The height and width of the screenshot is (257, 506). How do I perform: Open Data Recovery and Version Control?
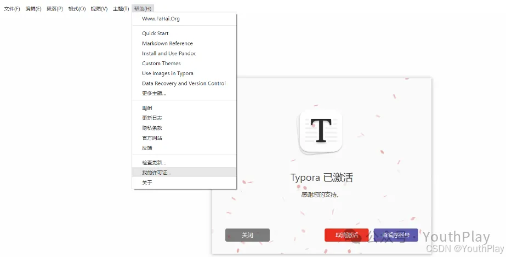tap(184, 83)
